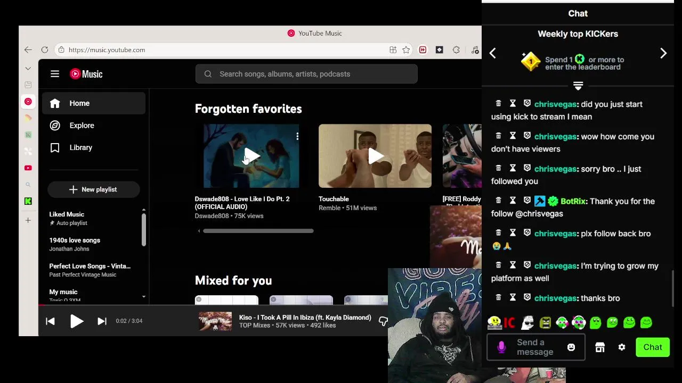This screenshot has width=682, height=383.
Task: Go to previous leaderboard with left arrow
Action: 493,53
